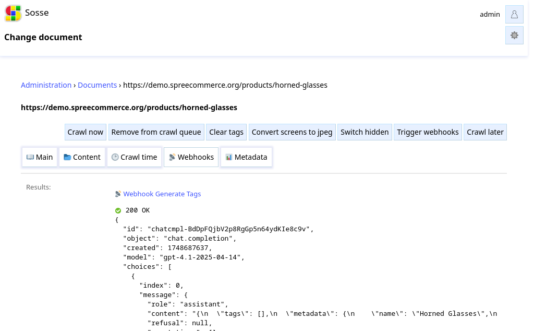
Task: Click the Sosse colorful logo icon
Action: [x=13, y=13]
